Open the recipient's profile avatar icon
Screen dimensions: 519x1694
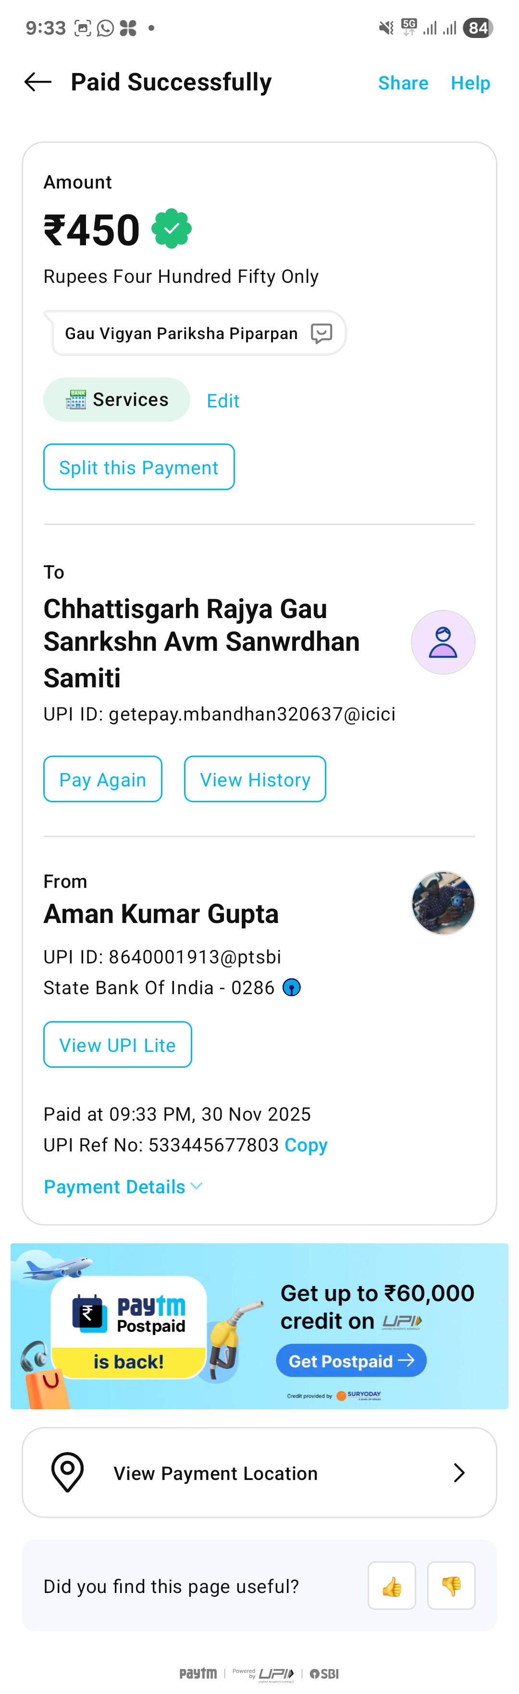[443, 643]
